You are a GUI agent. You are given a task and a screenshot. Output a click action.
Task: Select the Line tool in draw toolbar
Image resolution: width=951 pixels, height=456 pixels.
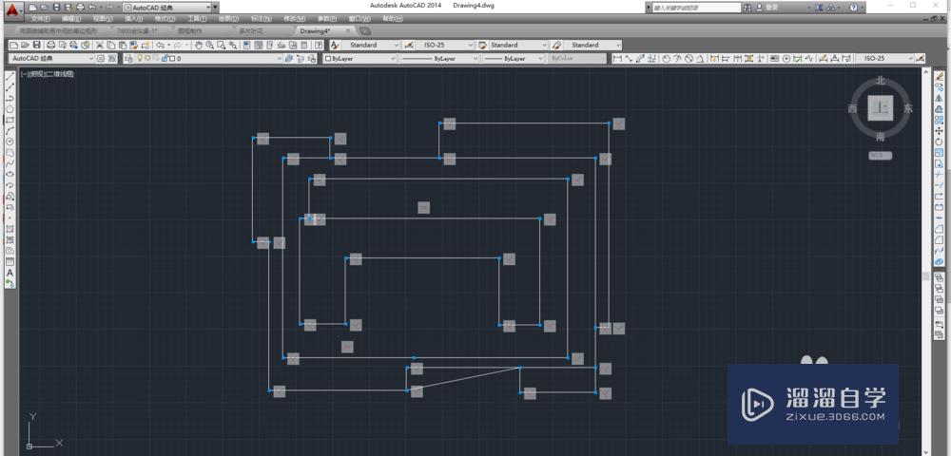pyautogui.click(x=10, y=76)
